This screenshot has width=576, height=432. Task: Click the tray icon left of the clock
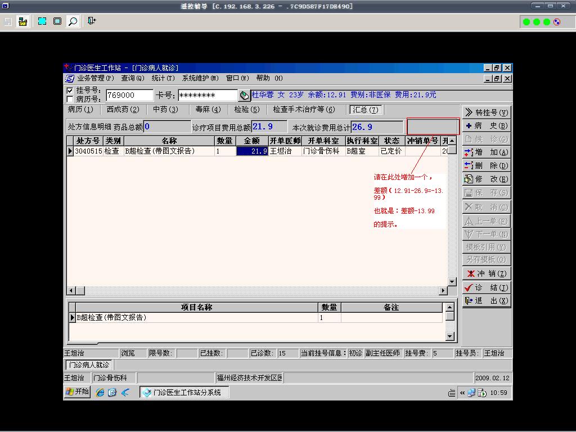coord(482,393)
